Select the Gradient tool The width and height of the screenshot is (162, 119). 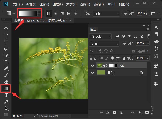click(x=6, y=88)
